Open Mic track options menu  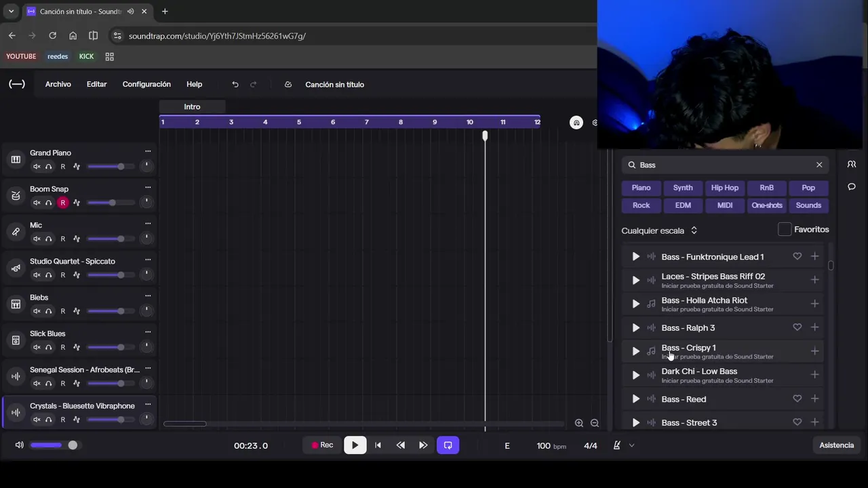148,223
